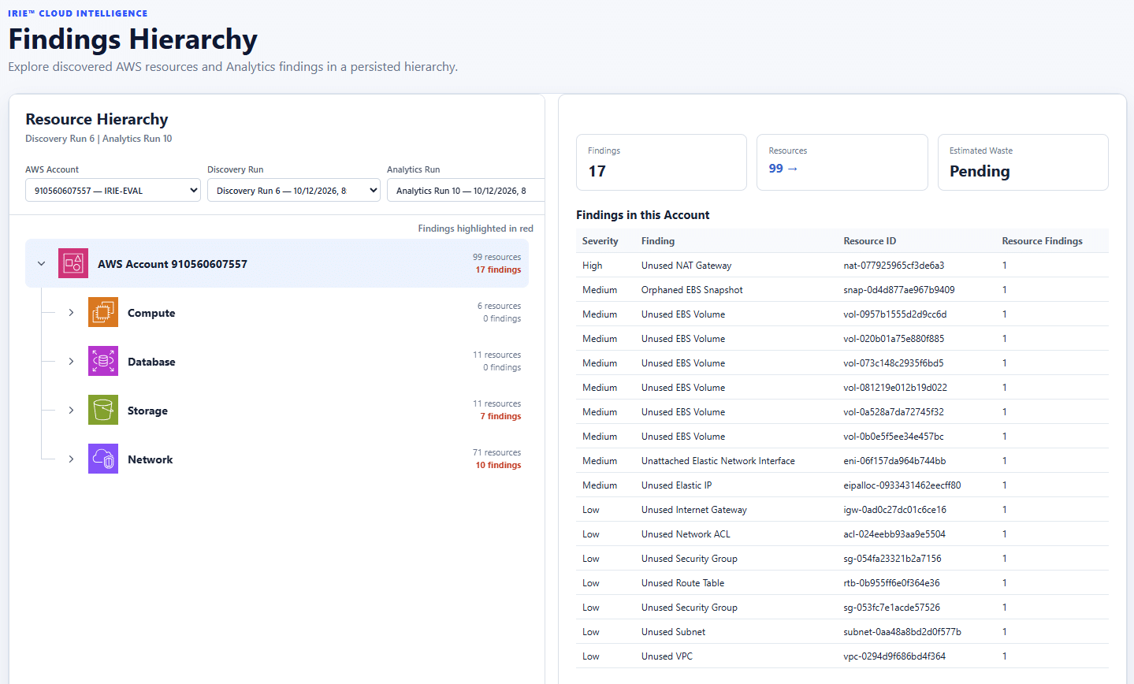Select the Unused Network ACL finding
The width and height of the screenshot is (1134, 684).
[x=842, y=534]
